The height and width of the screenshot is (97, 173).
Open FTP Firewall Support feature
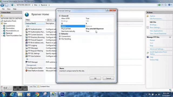pos(34,40)
